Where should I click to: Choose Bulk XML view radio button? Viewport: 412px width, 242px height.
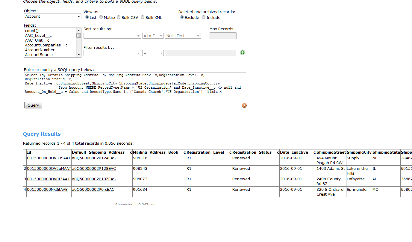pyautogui.click(x=143, y=17)
